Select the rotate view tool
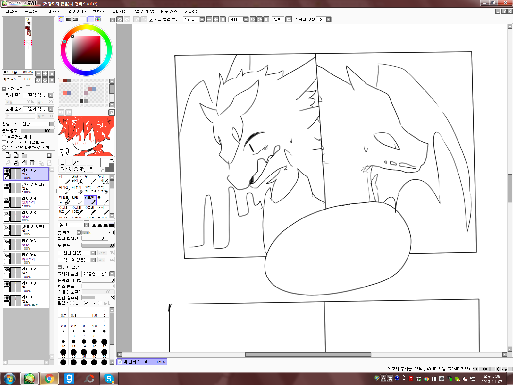The width and height of the screenshot is (513, 385). click(76, 169)
